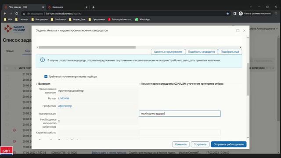
Task: Click Удалить старые резюме button
Action: pos(168,52)
